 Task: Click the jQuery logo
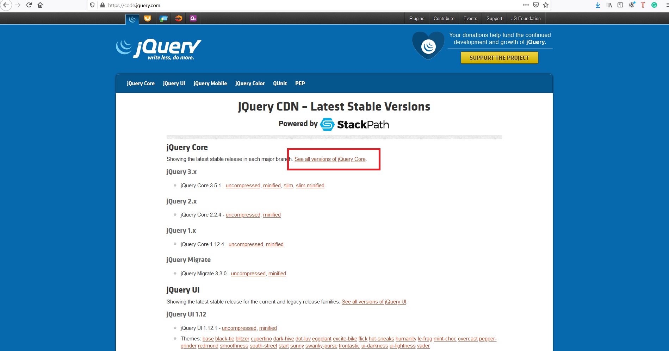point(159,49)
